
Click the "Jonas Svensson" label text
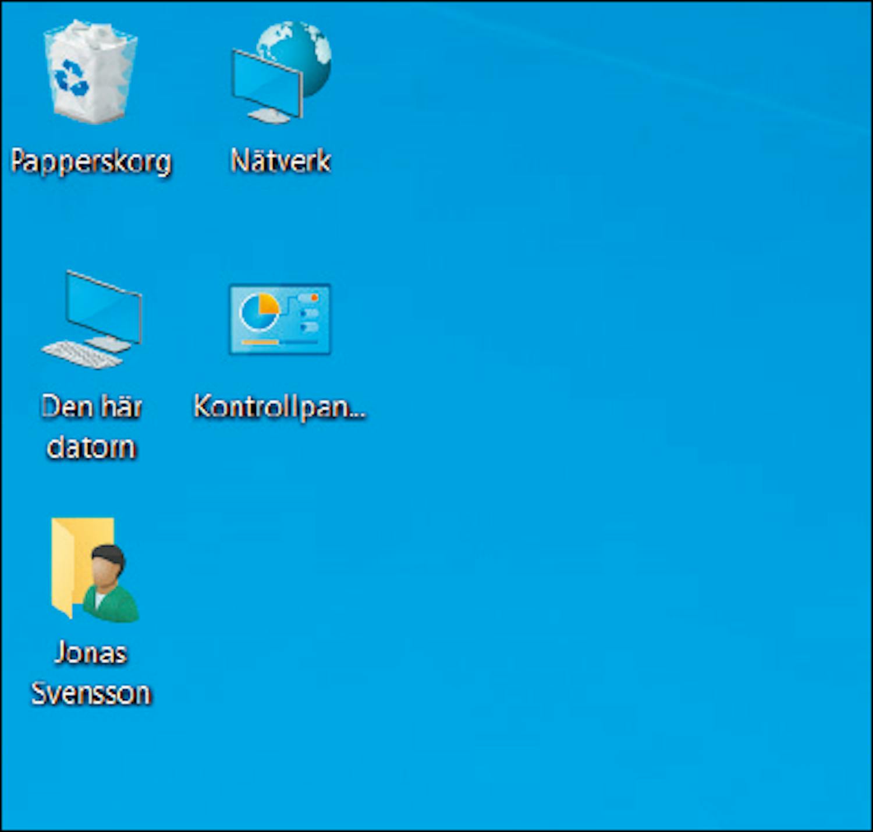point(91,673)
